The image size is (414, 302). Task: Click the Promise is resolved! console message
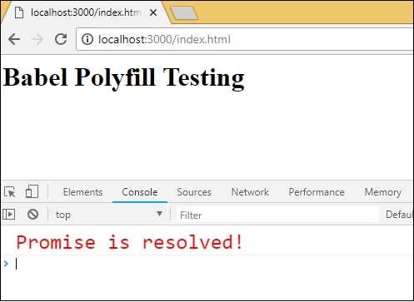click(x=129, y=242)
